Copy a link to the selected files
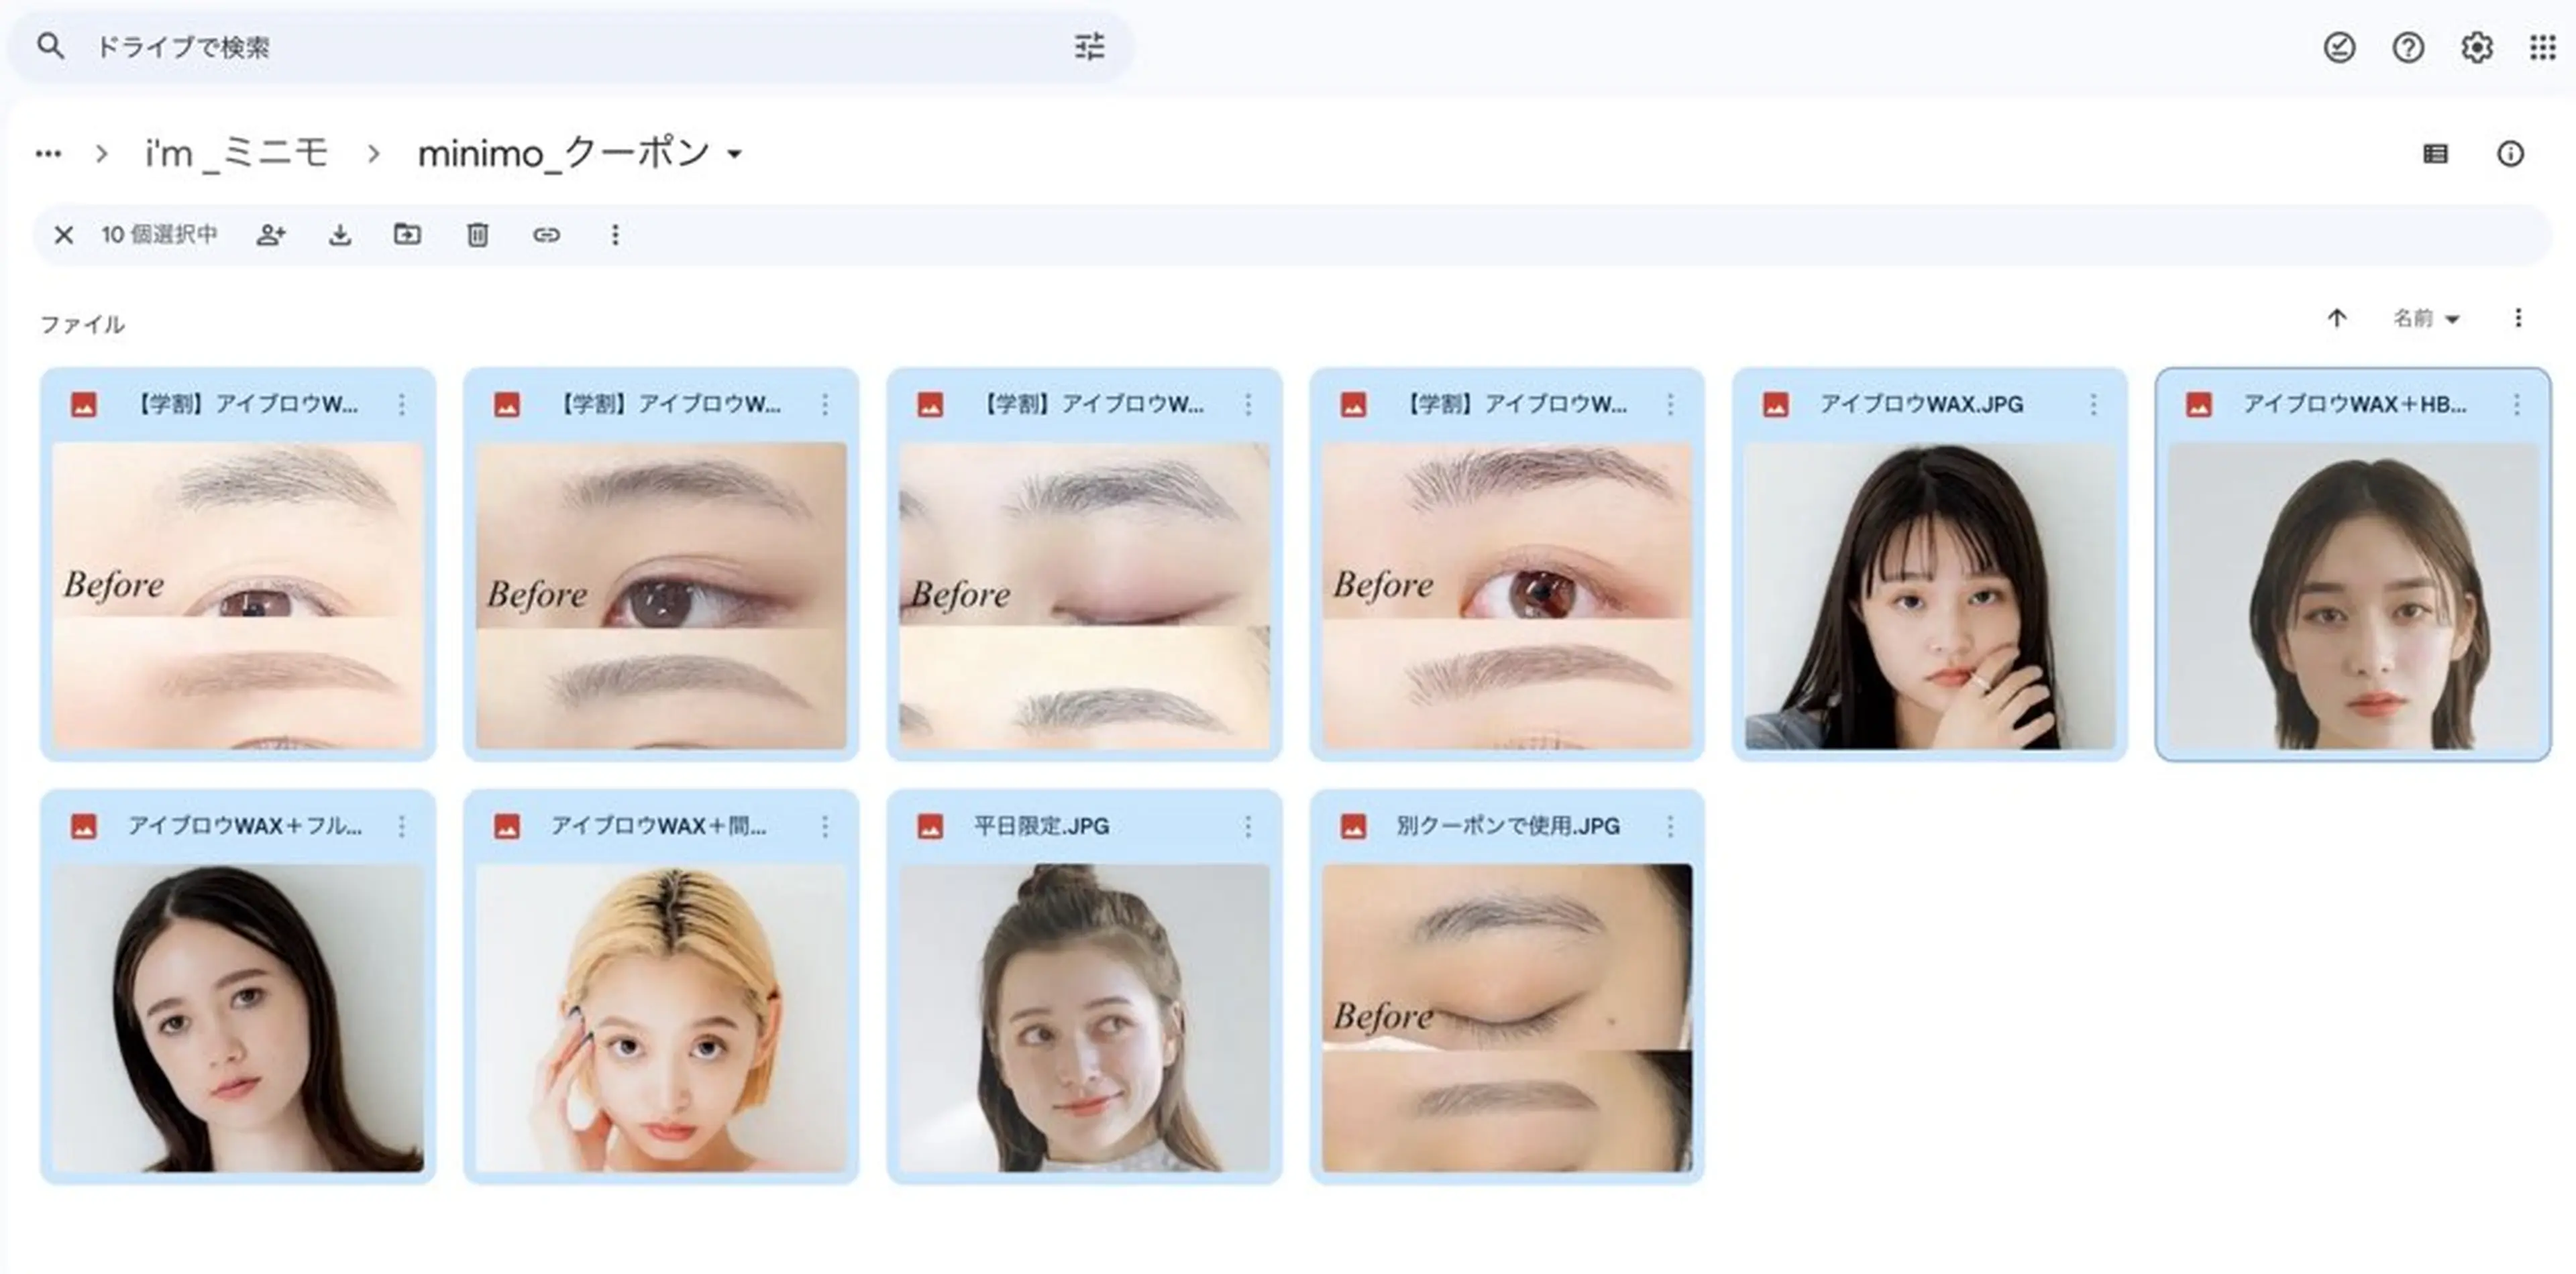Image resolution: width=2576 pixels, height=1274 pixels. click(x=548, y=235)
